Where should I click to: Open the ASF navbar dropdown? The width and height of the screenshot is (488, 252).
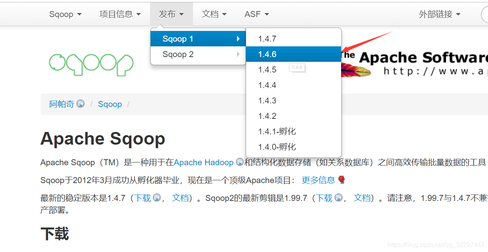(x=257, y=14)
